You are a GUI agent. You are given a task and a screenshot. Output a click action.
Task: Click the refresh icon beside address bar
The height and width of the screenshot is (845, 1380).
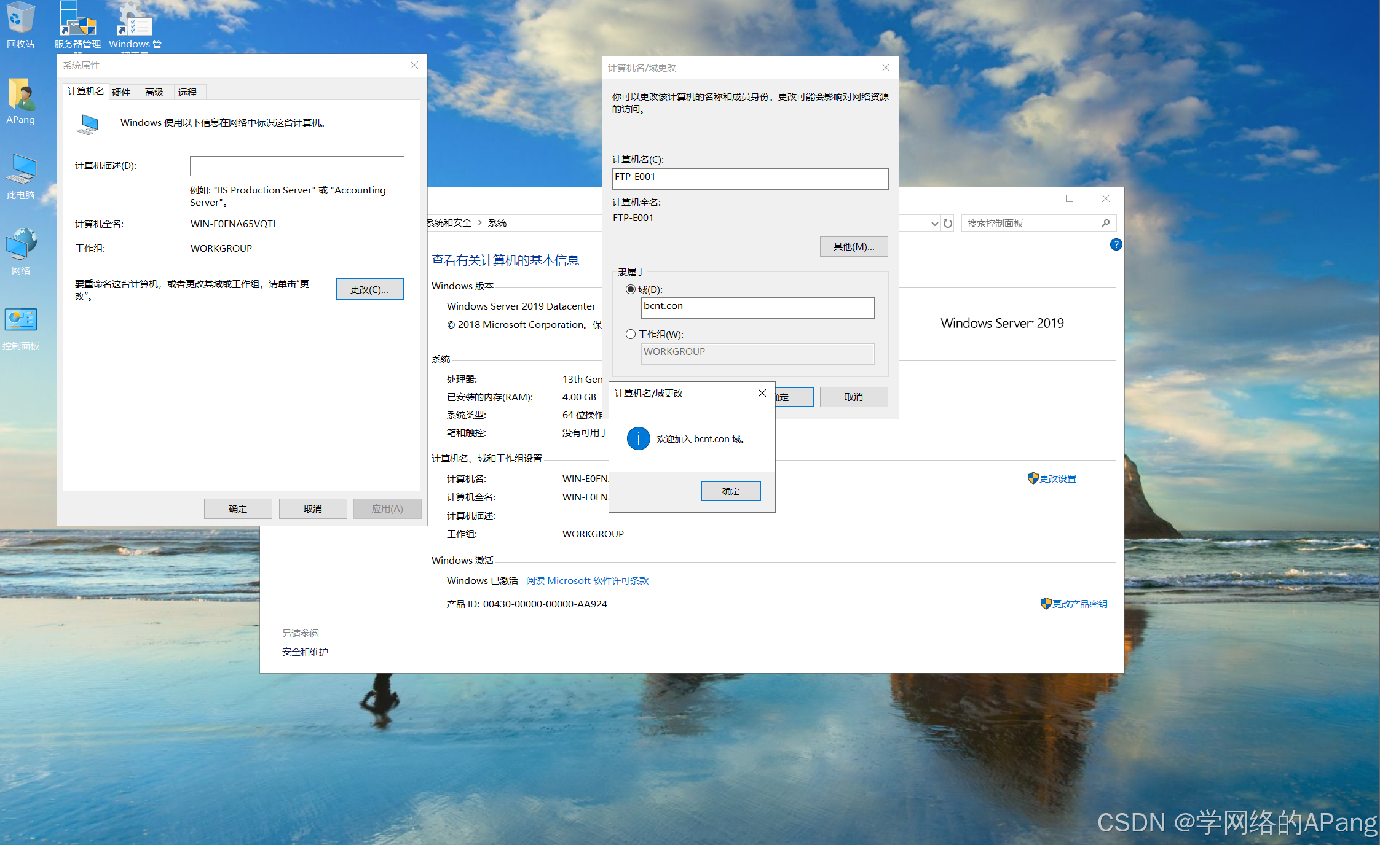click(948, 224)
